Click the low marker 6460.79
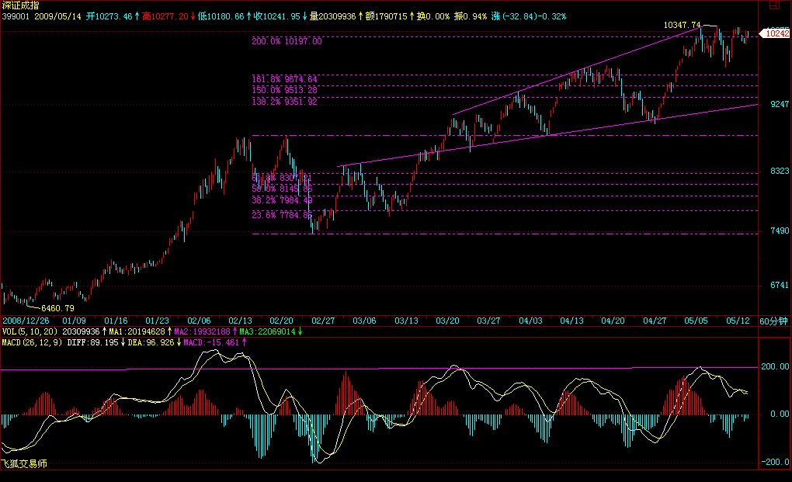792x482 pixels. 57,308
